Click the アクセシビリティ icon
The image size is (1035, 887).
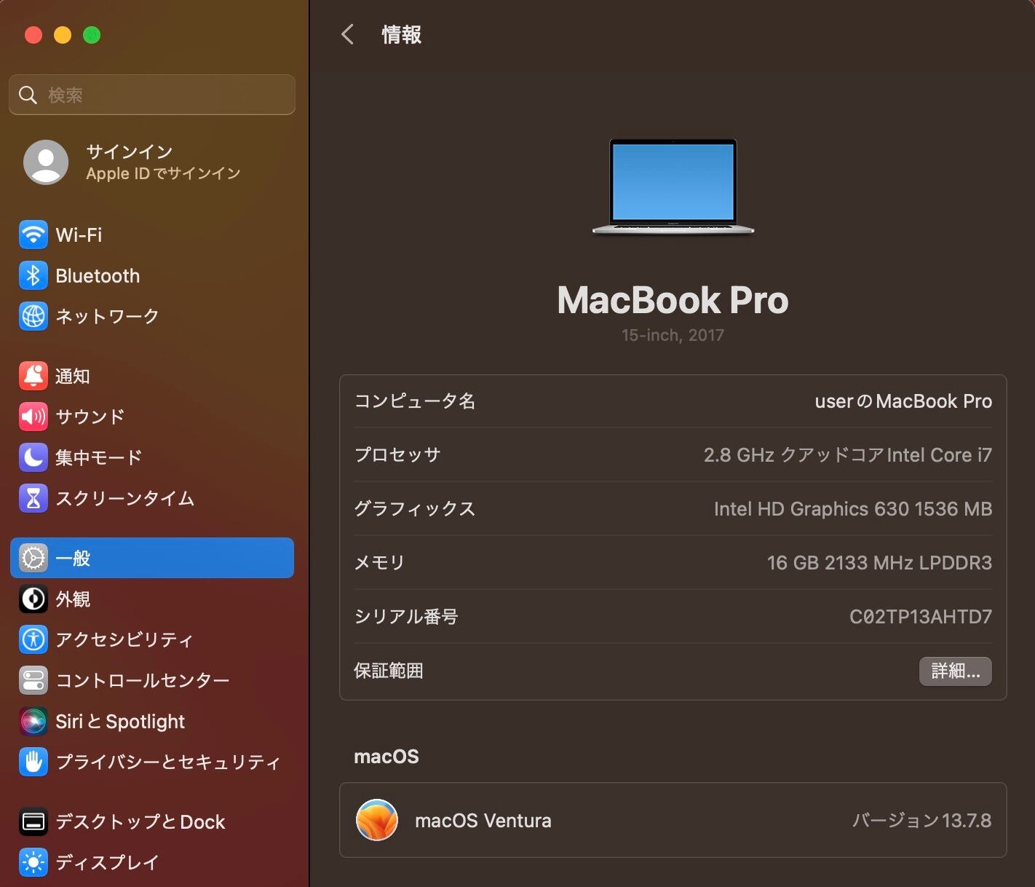click(33, 639)
